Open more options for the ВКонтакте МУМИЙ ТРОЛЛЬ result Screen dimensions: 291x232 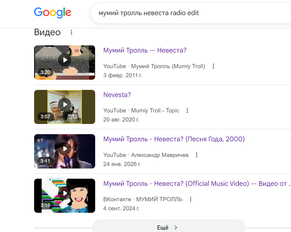coord(190,199)
